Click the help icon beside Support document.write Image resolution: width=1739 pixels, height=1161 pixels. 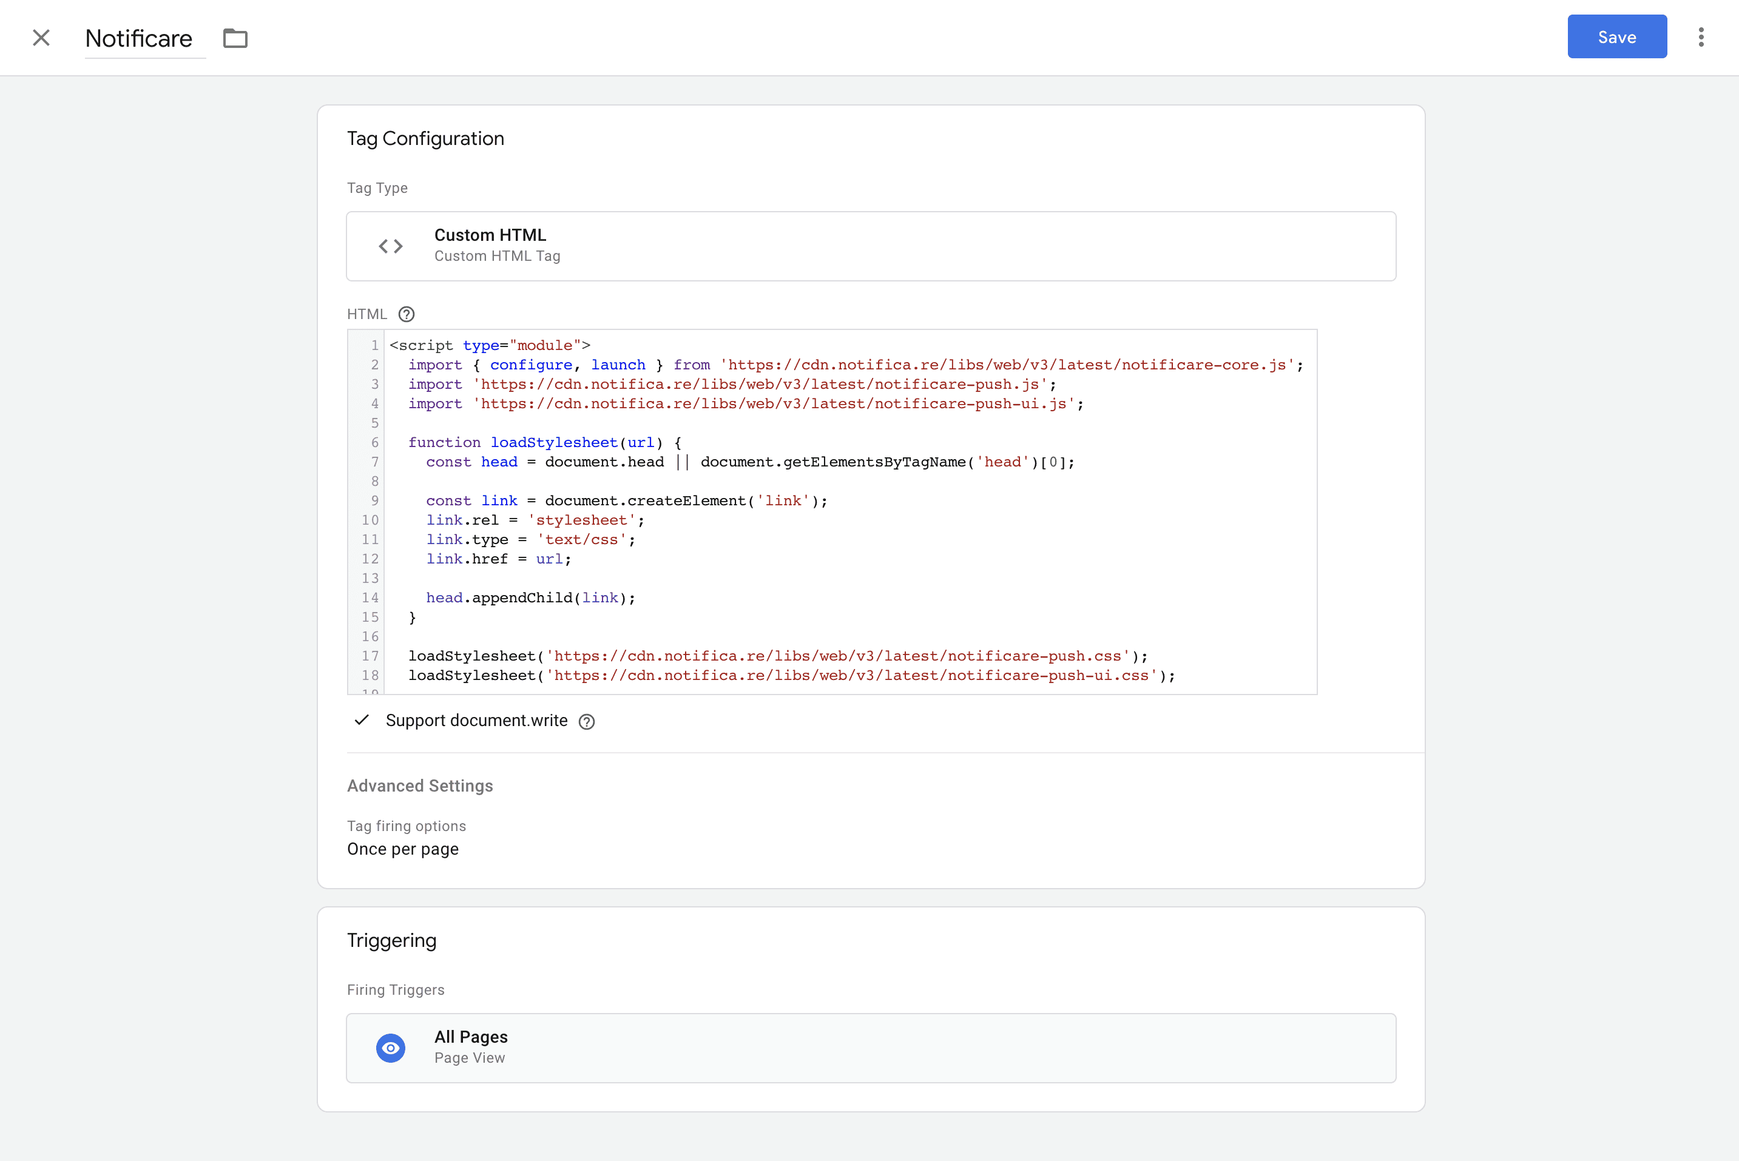click(586, 721)
